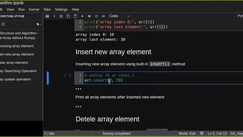The image size is (243, 137).
Task: Restart kernel and run all cells
Action: (x=103, y=16)
